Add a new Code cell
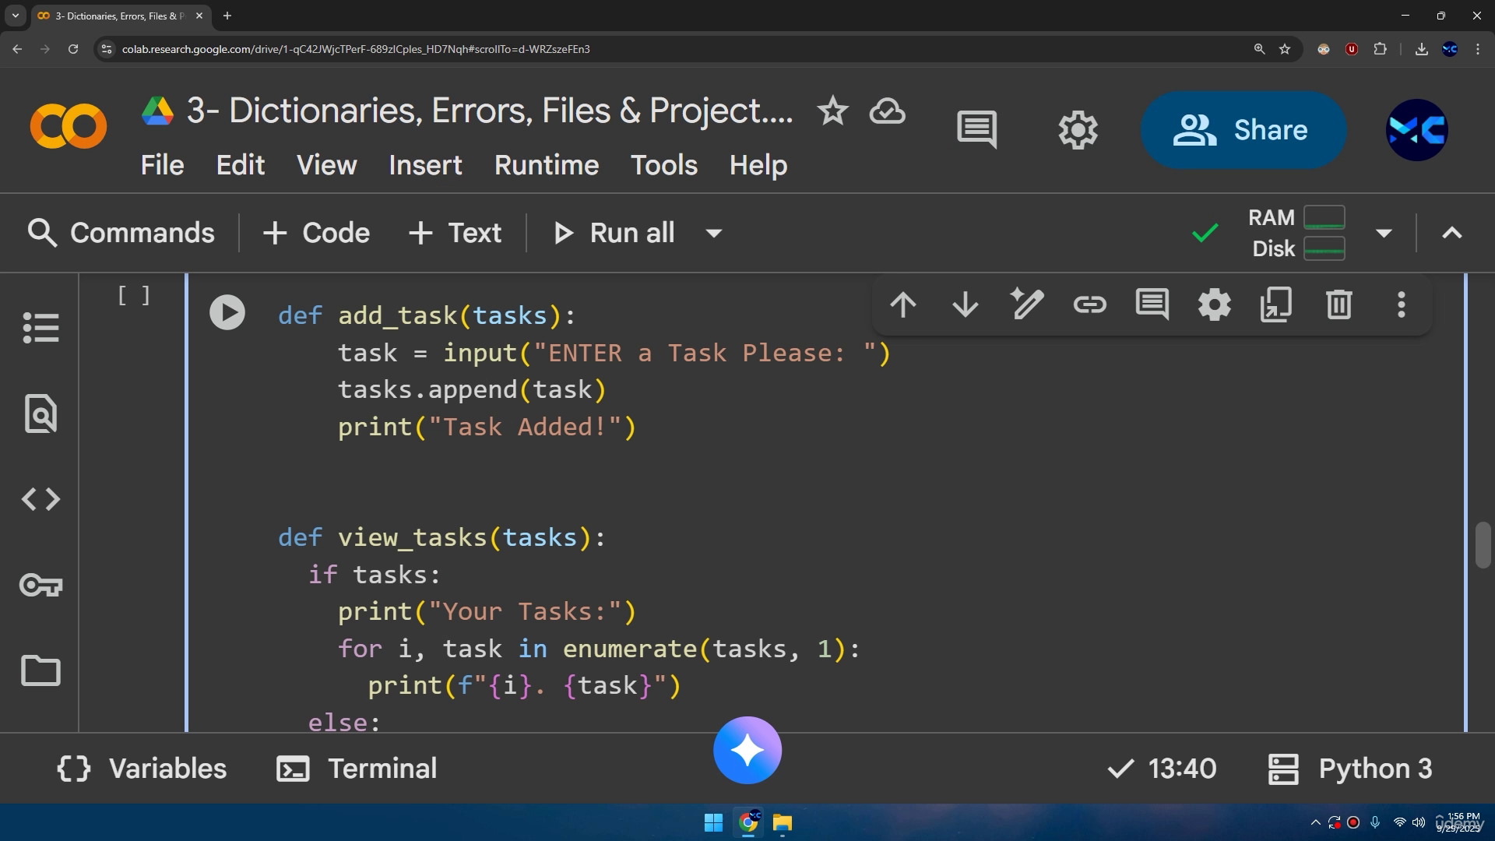The image size is (1495, 841). (316, 233)
